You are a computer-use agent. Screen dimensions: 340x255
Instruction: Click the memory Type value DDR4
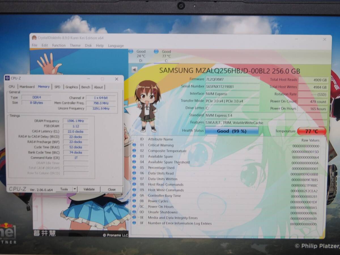[x=36, y=97]
